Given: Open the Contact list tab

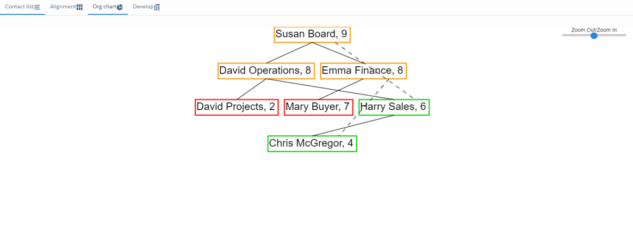Looking at the screenshot, I should [19, 7].
